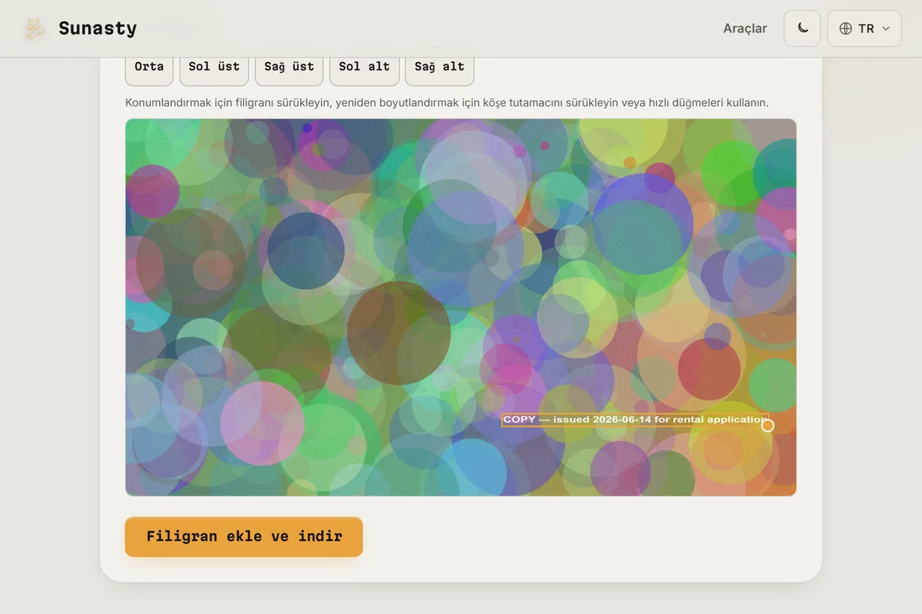Toggle dark mode with the moon icon
Screen dimensions: 922x614
pos(802,28)
